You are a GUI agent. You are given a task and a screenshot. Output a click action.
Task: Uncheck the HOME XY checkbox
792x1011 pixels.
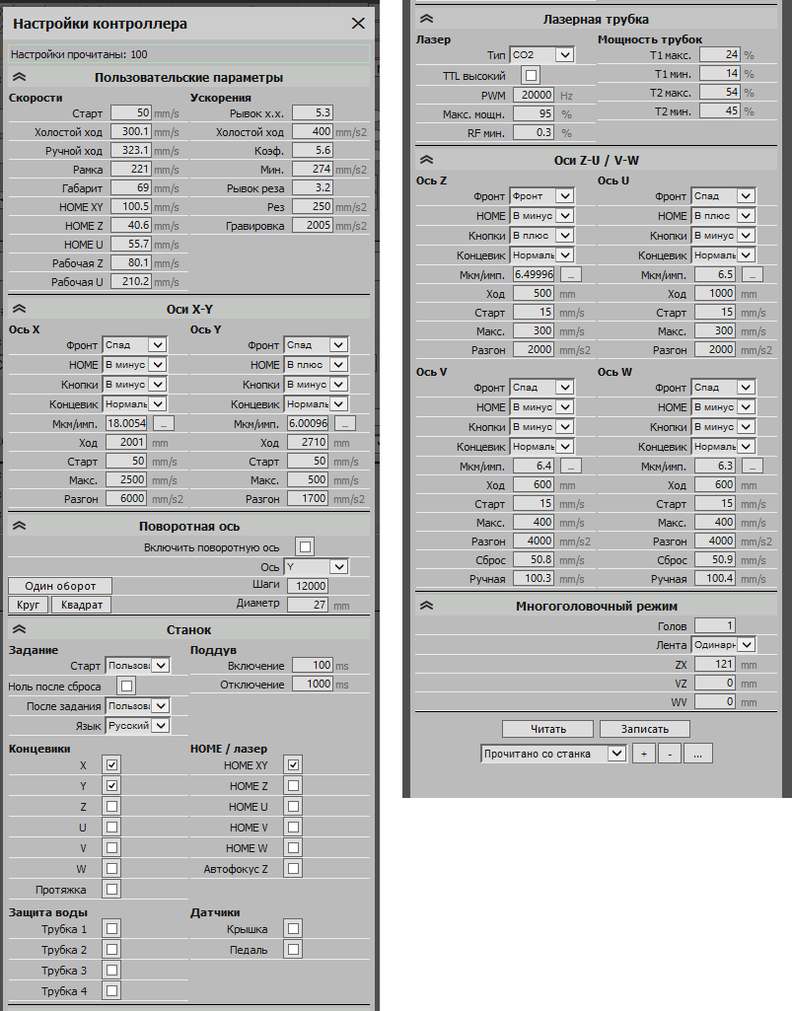294,765
